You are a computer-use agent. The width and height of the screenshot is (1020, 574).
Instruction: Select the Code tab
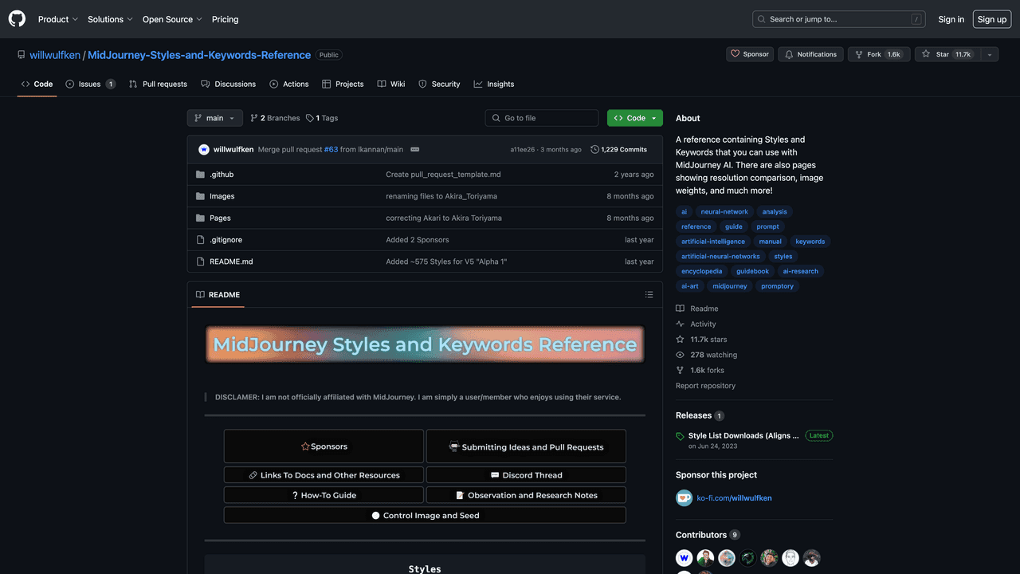click(x=37, y=84)
